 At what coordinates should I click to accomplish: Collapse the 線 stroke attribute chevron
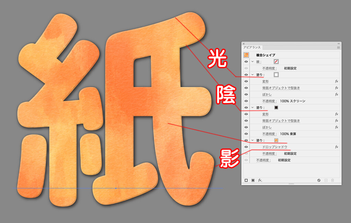pyautogui.click(x=253, y=62)
